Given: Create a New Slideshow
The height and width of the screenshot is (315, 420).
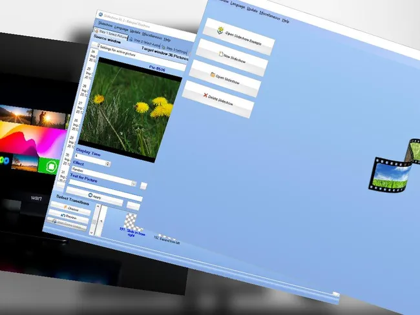Looking at the screenshot, I should click(232, 57).
